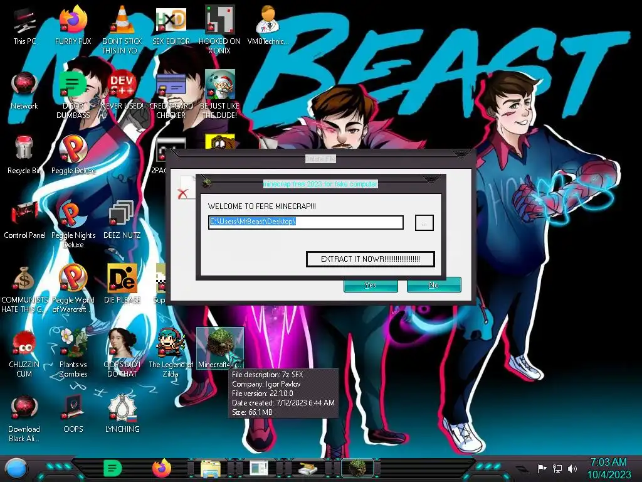Image resolution: width=642 pixels, height=482 pixels.
Task: Open the Network desktop icon
Action: [x=24, y=91]
